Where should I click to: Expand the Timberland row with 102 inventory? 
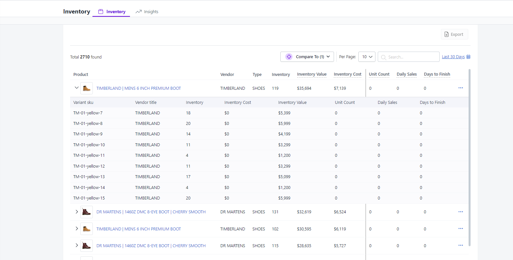77,228
